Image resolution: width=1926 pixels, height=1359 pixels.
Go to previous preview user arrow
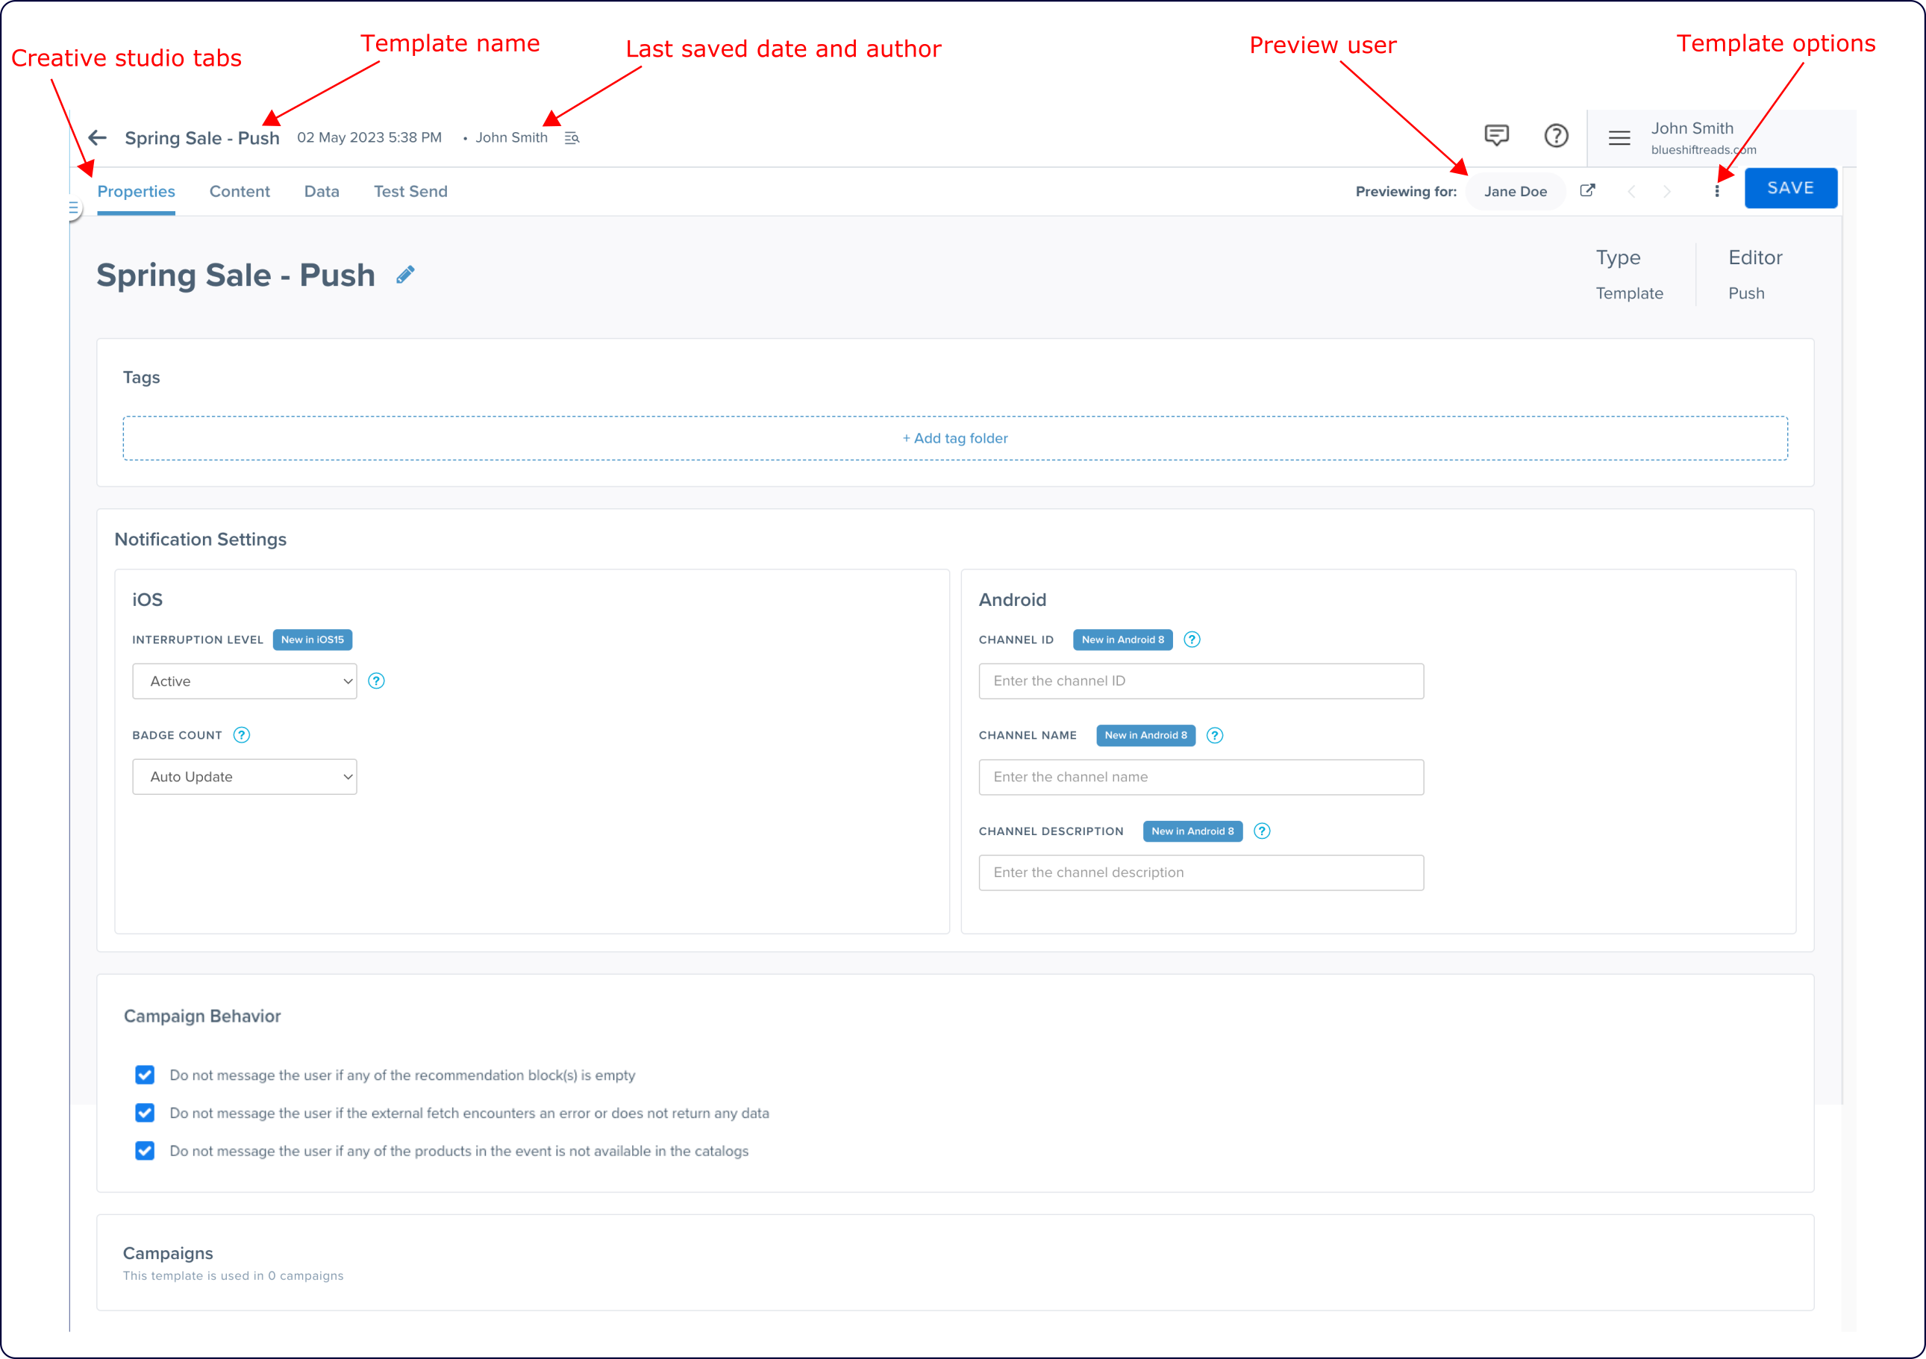coord(1630,191)
